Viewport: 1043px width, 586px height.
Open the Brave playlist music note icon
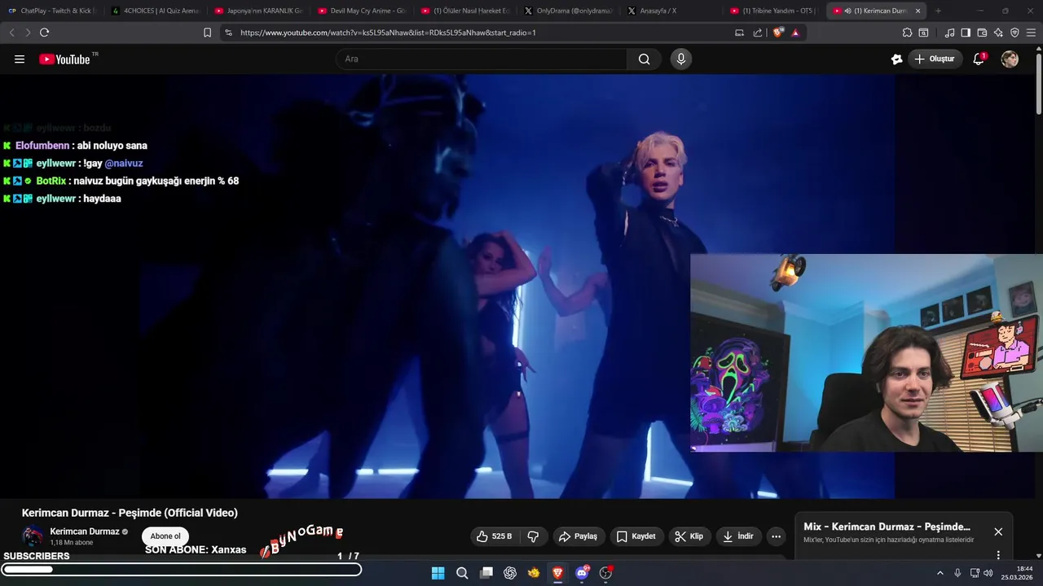949,33
